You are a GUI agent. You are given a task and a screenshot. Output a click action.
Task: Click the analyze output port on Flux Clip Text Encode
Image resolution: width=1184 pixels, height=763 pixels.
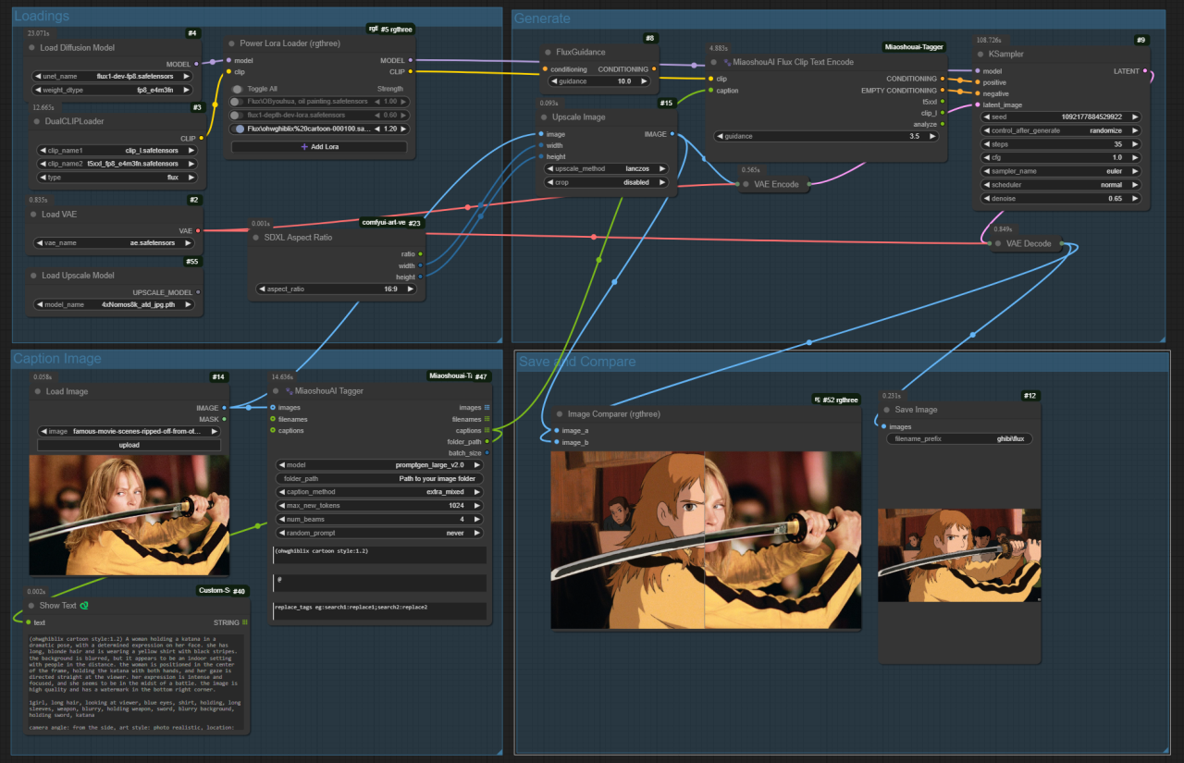point(943,124)
